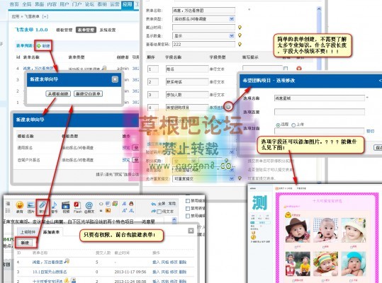Click the key icon beside form 4 in the add-form dialog
382x283 pixels.
pyautogui.click(x=67, y=262)
